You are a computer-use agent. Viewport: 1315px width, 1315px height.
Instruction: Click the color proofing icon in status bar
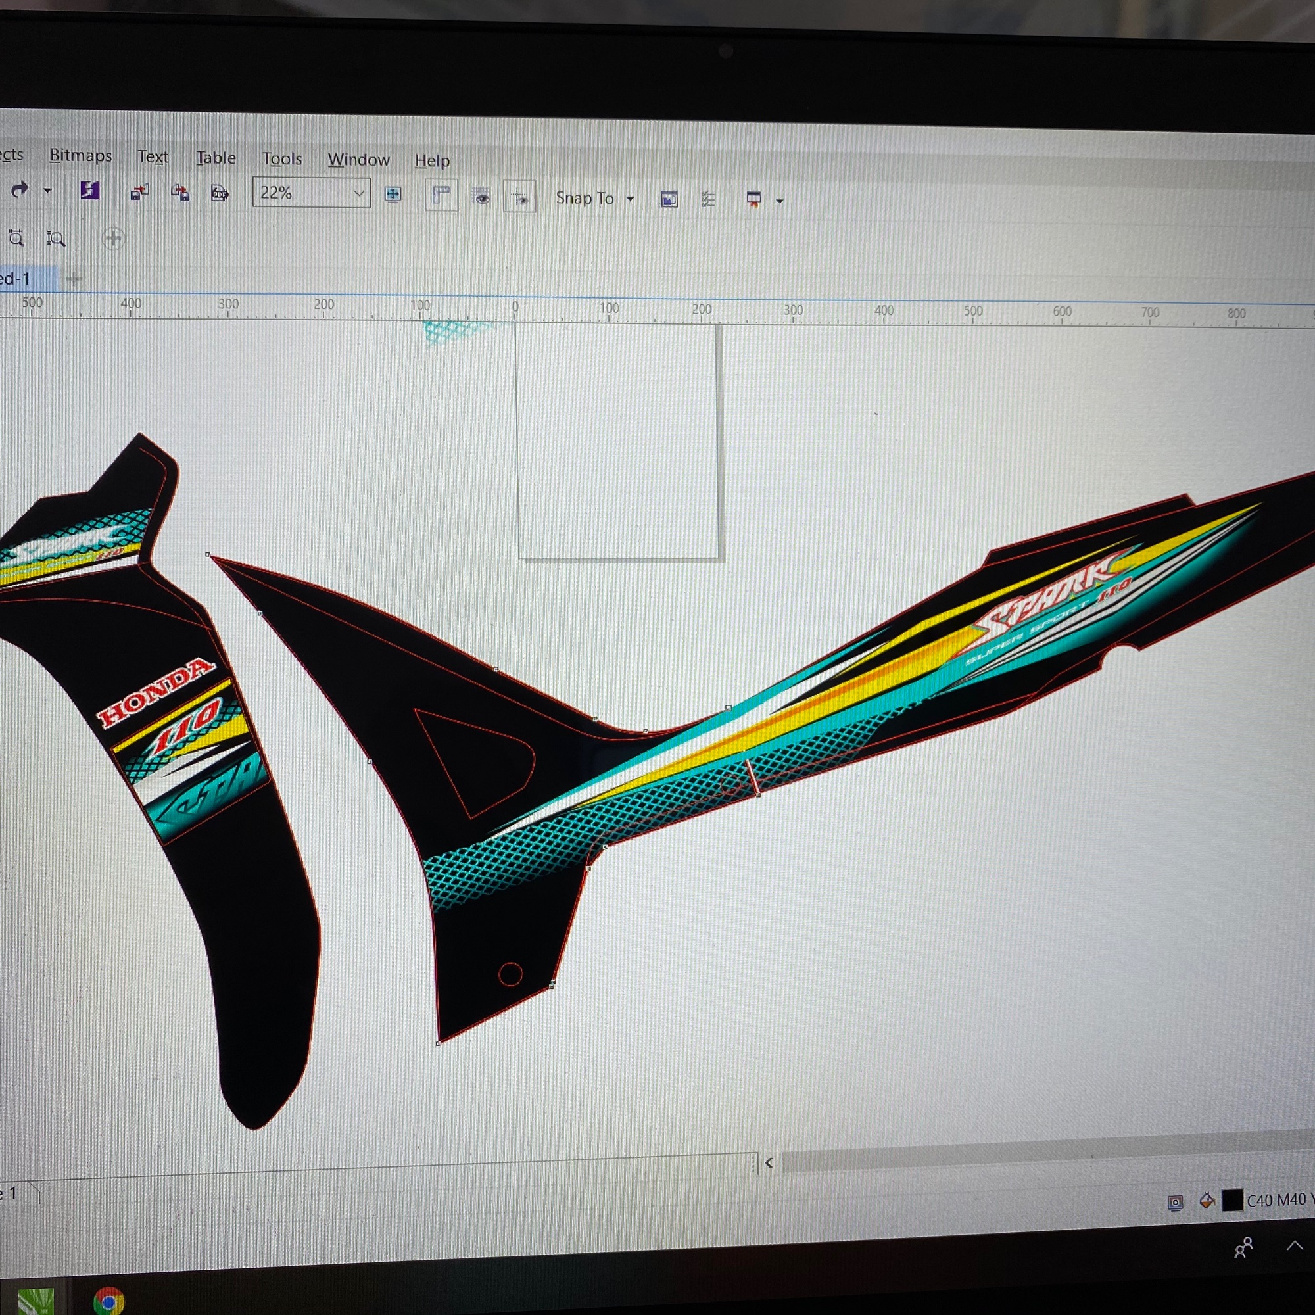[x=1176, y=1202]
